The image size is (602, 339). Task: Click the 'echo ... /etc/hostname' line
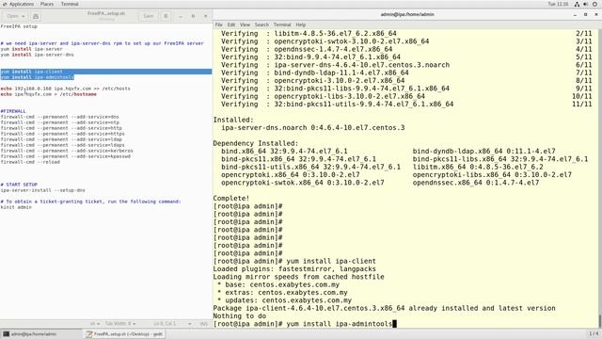[x=48, y=94]
